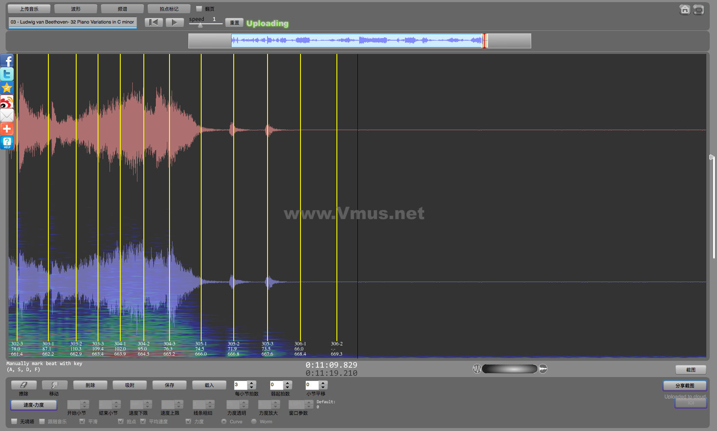The width and height of the screenshot is (717, 431).
Task: Increase the 每小节拍数 beats-per-bar stepper
Action: 252,383
